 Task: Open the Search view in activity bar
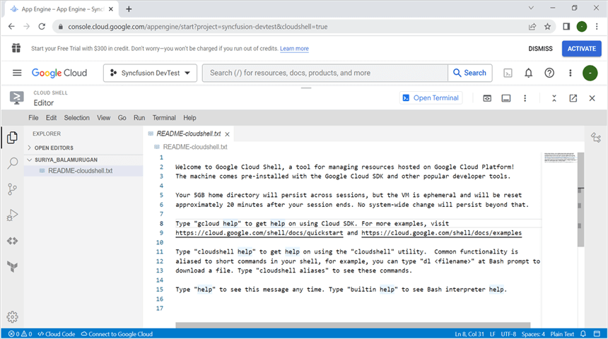[x=13, y=163]
